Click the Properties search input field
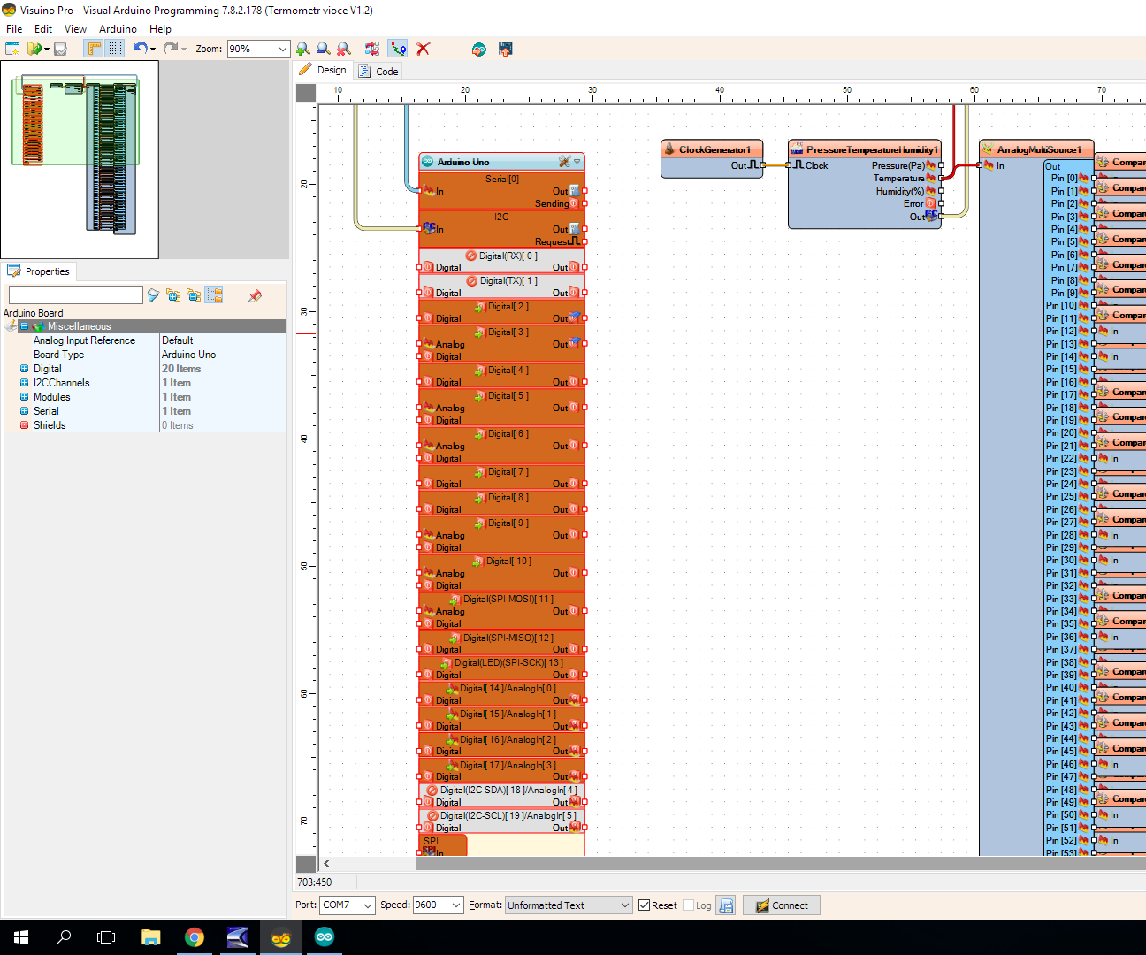Image resolution: width=1146 pixels, height=955 pixels. 76,295
